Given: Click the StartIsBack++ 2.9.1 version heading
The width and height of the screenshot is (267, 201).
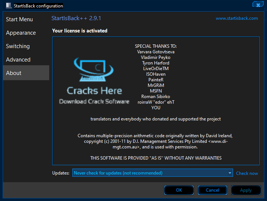Looking at the screenshot, I should pos(76,18).
